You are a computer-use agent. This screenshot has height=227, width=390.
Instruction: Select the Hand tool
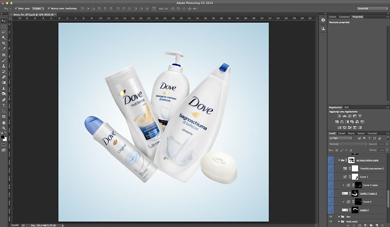click(x=4, y=122)
